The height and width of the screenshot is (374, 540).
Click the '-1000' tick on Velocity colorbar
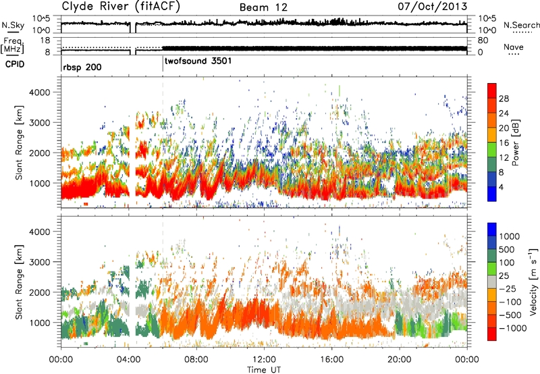[512, 328]
